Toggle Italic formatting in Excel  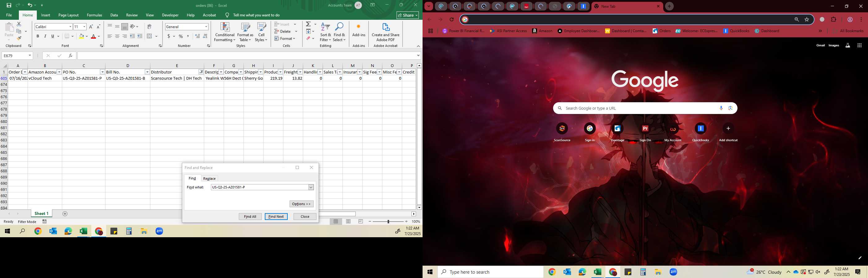point(45,36)
